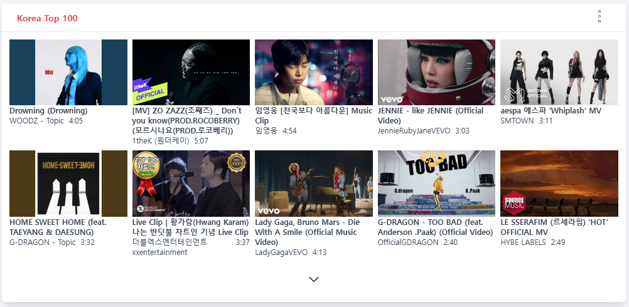Screen dimensions: 629x307
Task: Open the TOO BAD video thumbnail
Action: pyautogui.click(x=436, y=184)
